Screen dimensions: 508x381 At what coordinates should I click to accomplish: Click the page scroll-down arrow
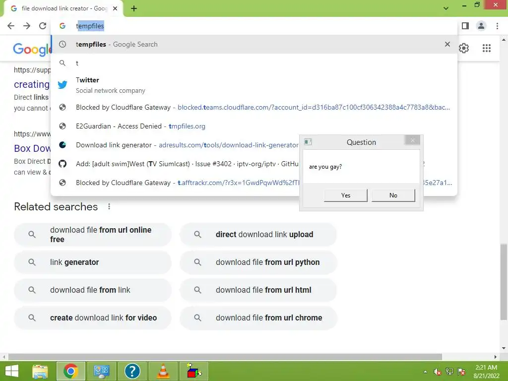click(504, 348)
